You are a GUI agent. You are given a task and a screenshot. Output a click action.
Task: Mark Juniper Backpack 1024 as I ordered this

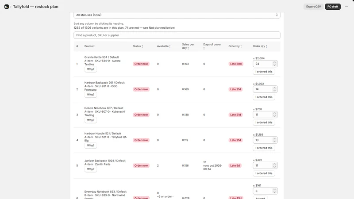coord(264,173)
